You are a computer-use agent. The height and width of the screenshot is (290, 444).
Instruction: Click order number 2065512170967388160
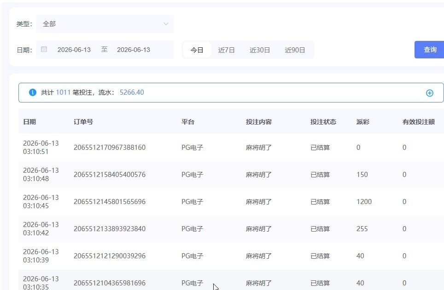[x=110, y=148]
